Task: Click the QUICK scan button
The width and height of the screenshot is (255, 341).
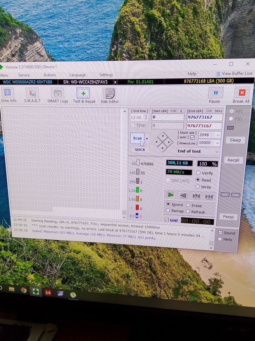Action: [x=140, y=150]
